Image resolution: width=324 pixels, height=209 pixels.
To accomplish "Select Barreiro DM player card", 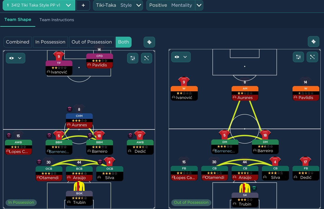I will coord(265,147).
